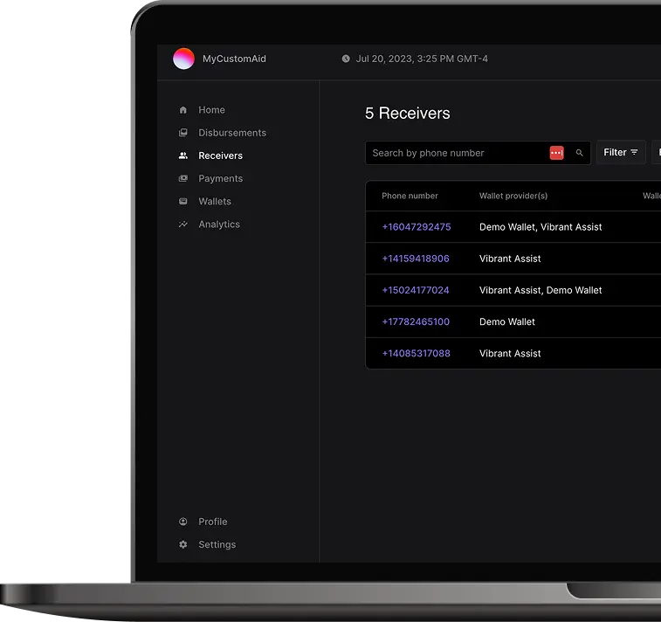Click the Home house icon
The width and height of the screenshot is (661, 622).
pos(183,110)
